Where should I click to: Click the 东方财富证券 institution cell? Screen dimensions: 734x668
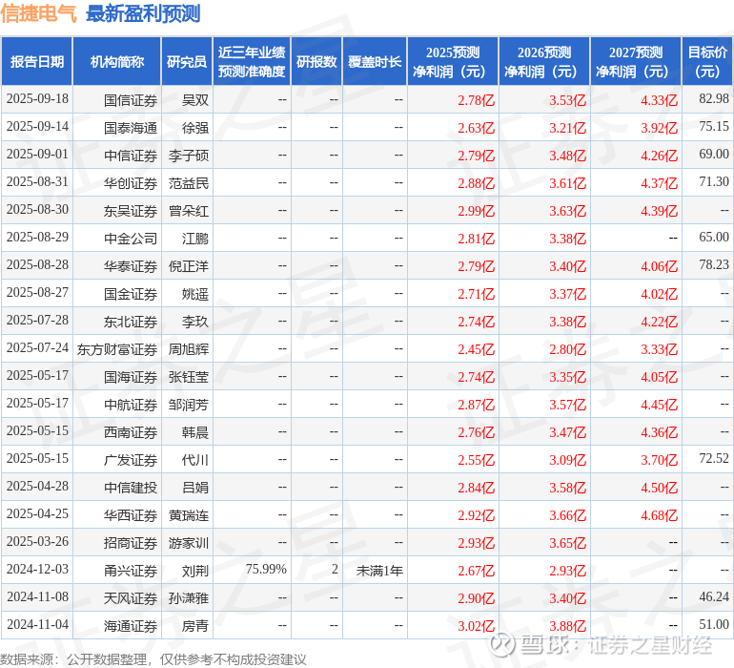[x=117, y=349]
